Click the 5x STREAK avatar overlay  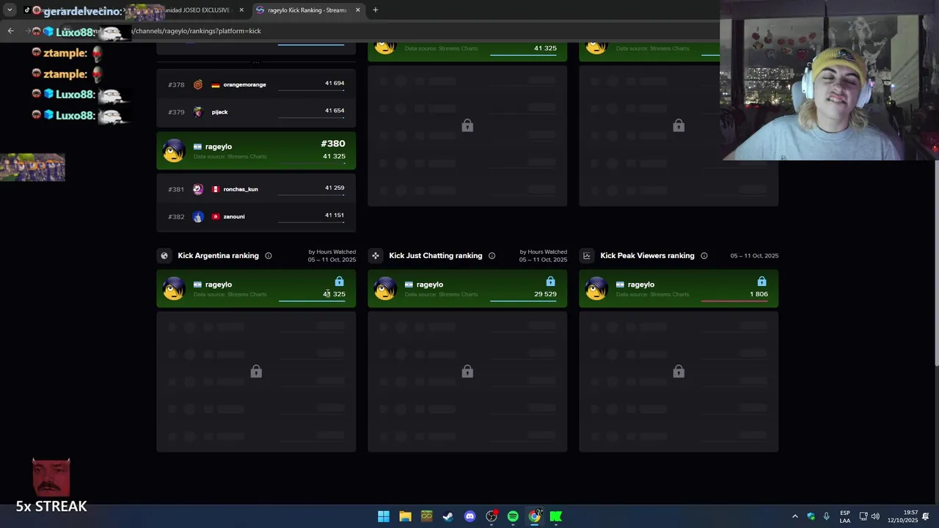51,477
